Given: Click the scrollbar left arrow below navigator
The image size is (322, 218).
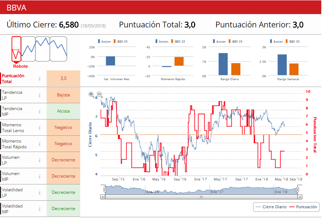Looking at the screenshot, I should (103, 197).
